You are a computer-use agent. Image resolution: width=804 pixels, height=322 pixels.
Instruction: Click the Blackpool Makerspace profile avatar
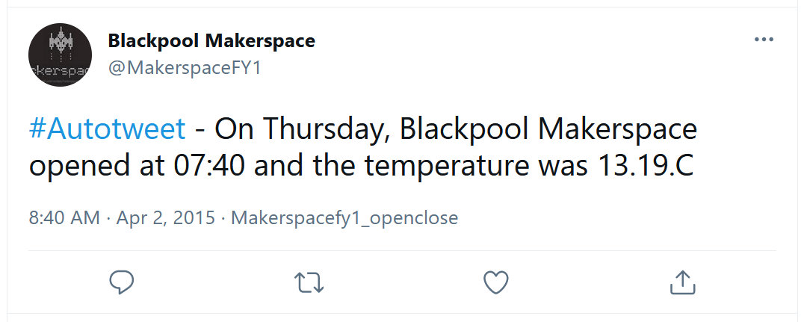60,54
